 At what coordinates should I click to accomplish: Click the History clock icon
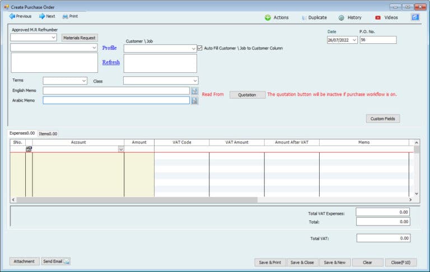pyautogui.click(x=341, y=18)
